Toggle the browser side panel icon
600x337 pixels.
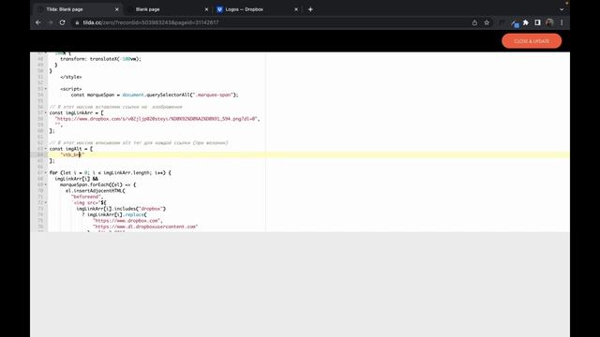[537, 22]
